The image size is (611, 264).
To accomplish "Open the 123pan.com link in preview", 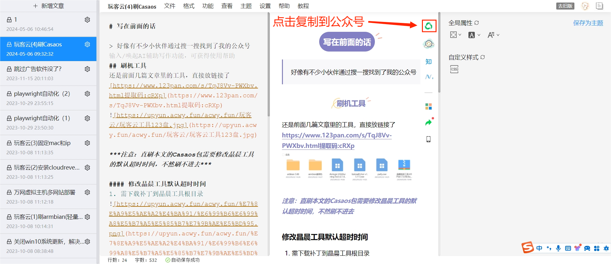I will [x=337, y=140].
